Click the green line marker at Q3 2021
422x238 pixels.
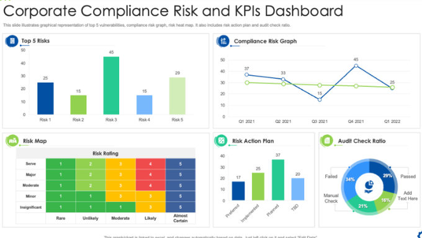(320, 85)
